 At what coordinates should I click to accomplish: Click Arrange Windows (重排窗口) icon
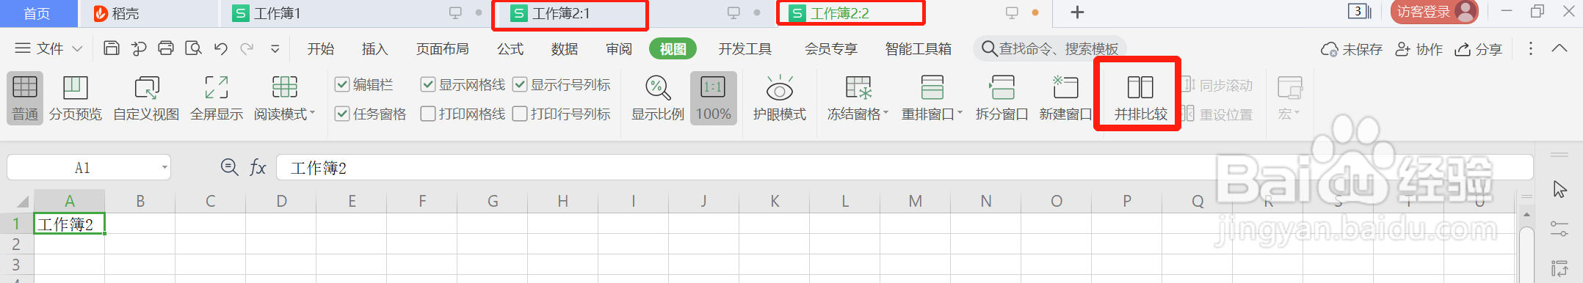pos(932,87)
